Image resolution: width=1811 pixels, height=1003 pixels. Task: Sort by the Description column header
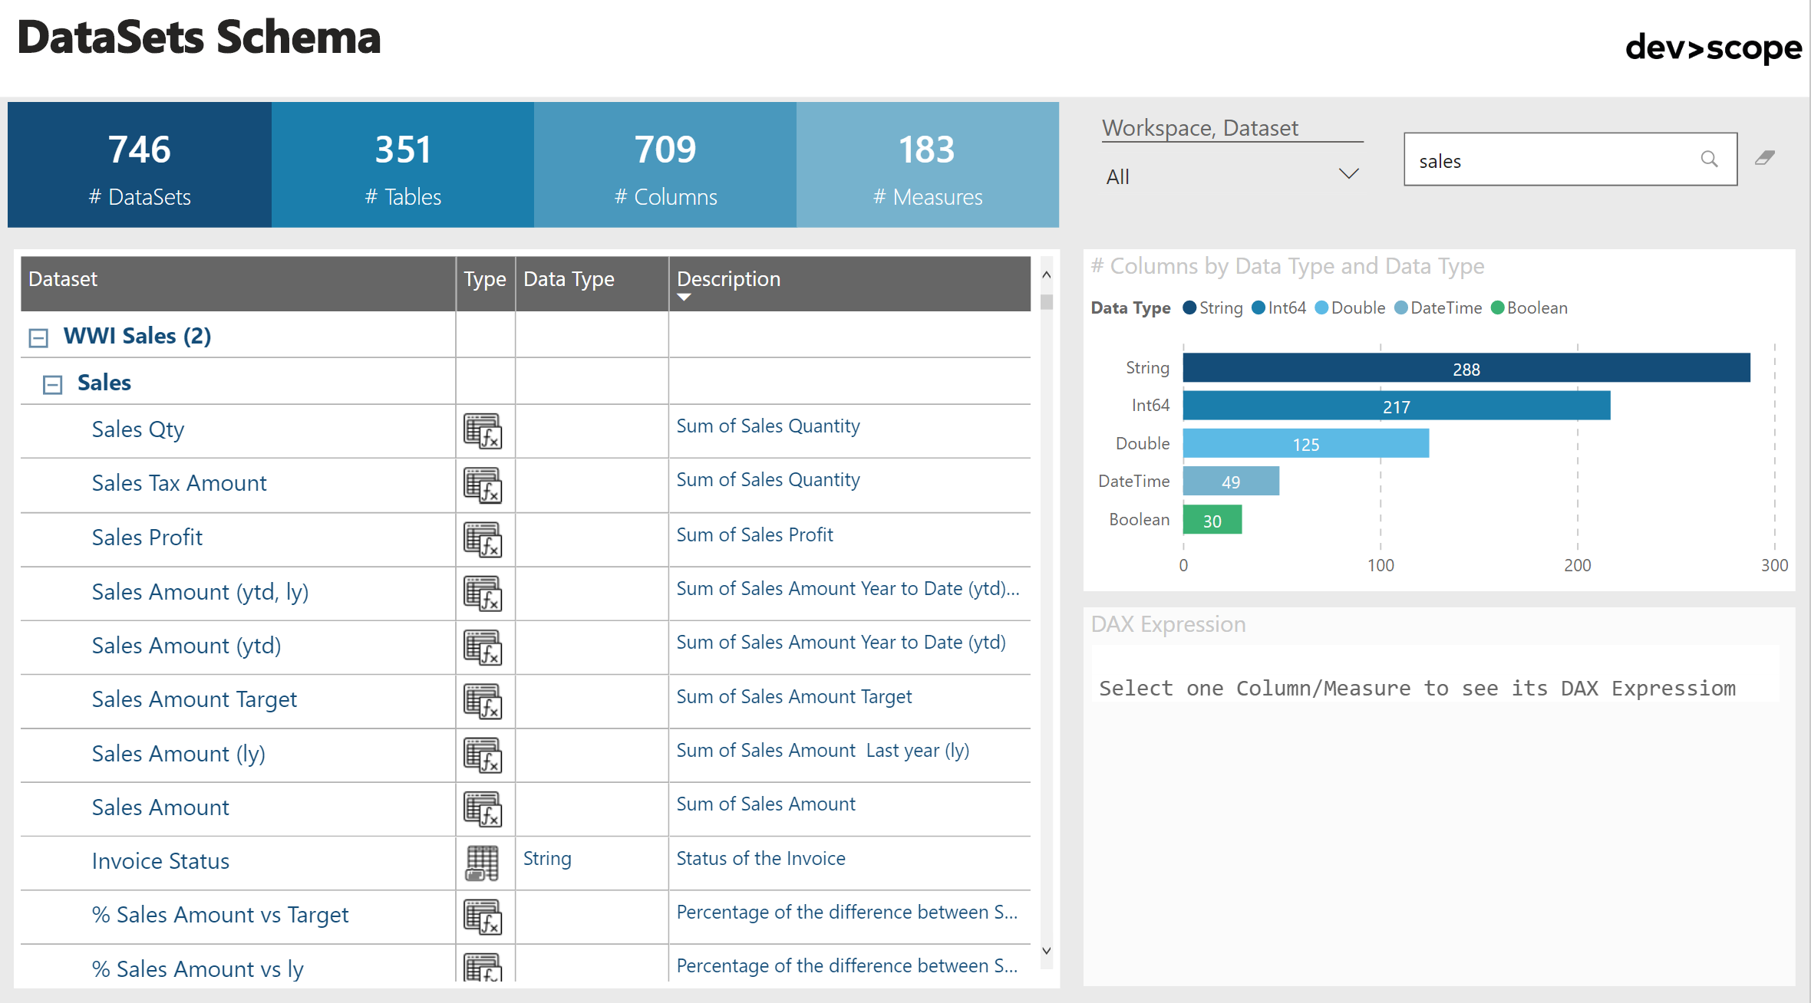(x=728, y=279)
